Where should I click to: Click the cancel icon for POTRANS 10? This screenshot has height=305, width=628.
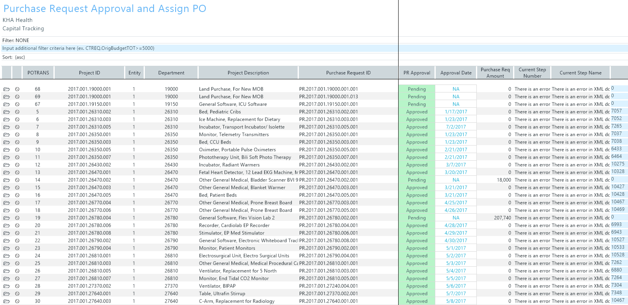(x=17, y=150)
